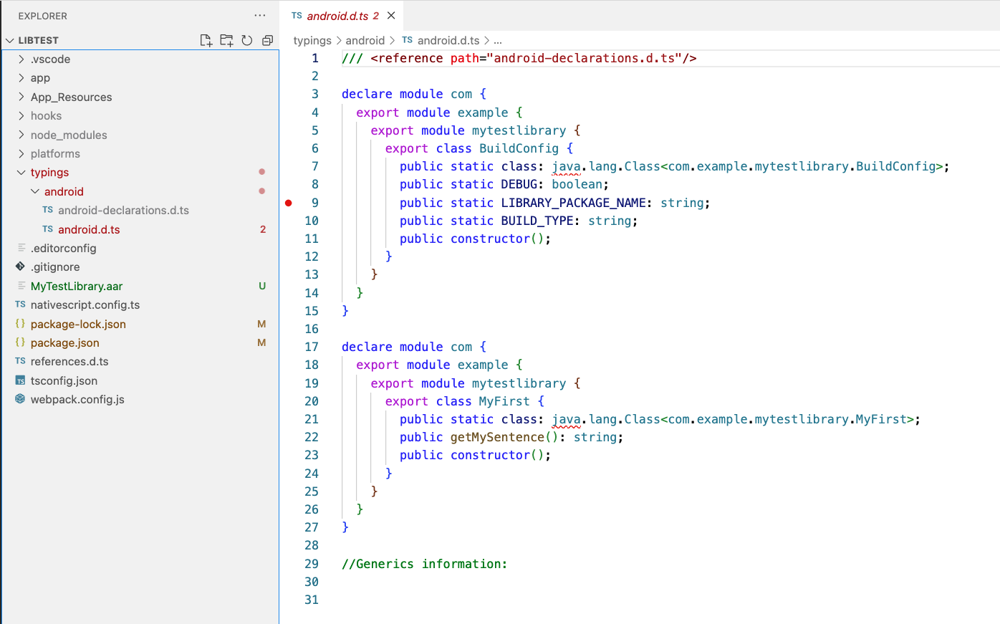Click the git icon beside .gitignore
1000x624 pixels.
(20, 267)
